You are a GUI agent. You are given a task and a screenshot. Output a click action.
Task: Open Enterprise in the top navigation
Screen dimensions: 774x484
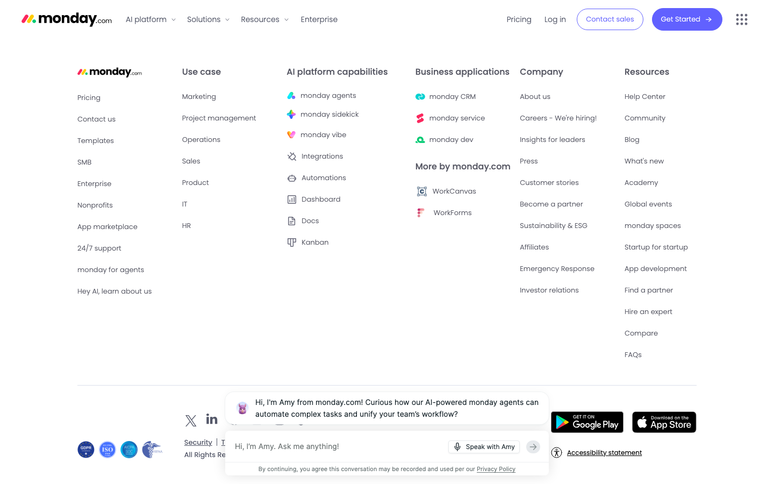pos(319,19)
